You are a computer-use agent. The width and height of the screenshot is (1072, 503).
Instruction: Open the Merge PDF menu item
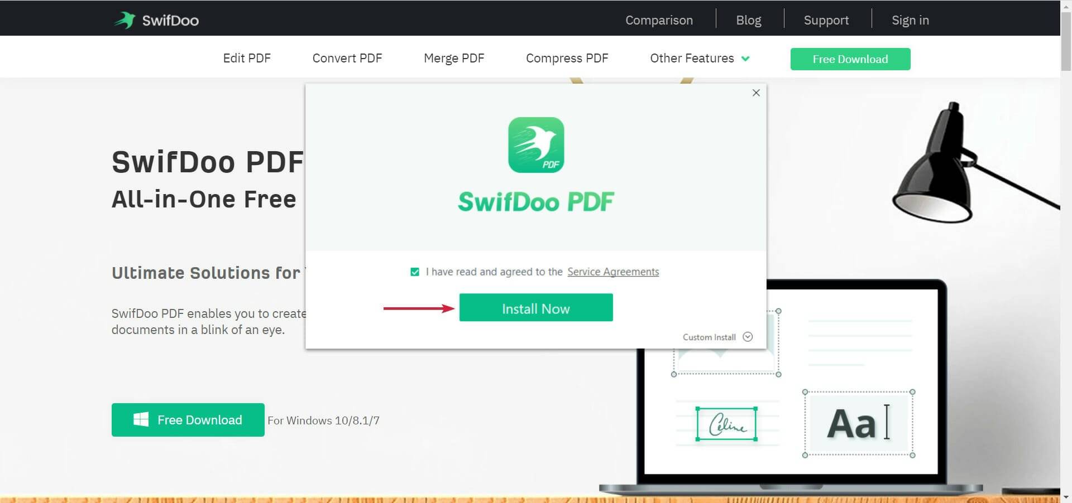click(454, 58)
